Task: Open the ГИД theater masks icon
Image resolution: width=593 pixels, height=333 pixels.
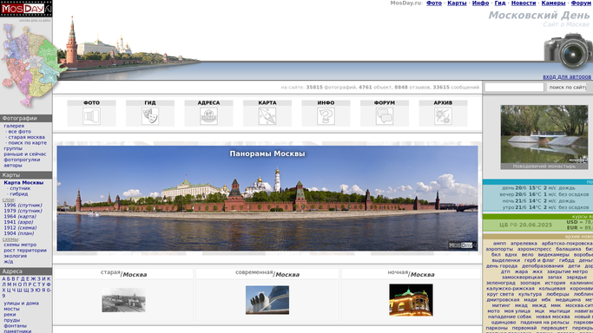Action: 150,116
